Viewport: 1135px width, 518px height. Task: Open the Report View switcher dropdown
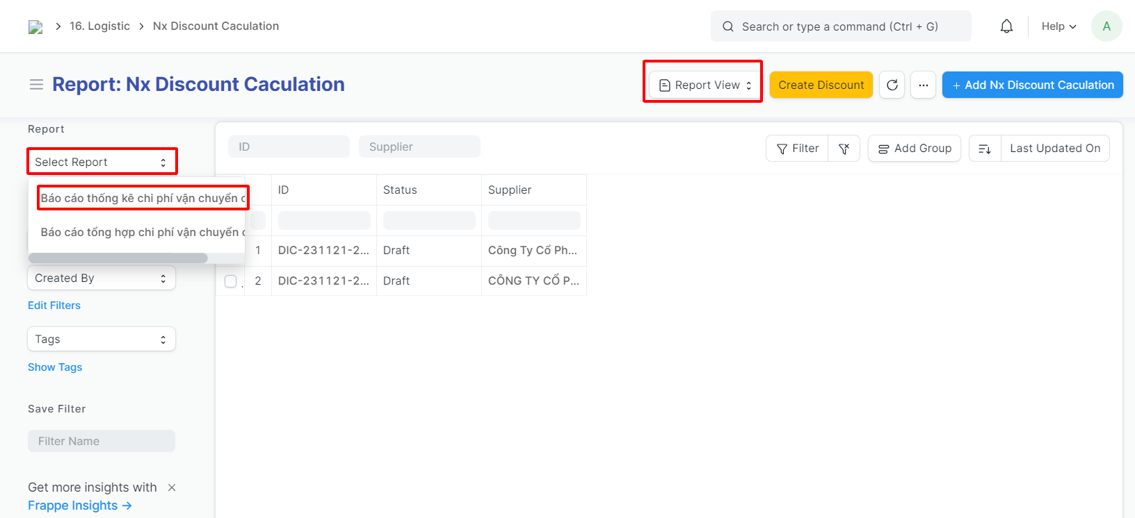coord(705,85)
